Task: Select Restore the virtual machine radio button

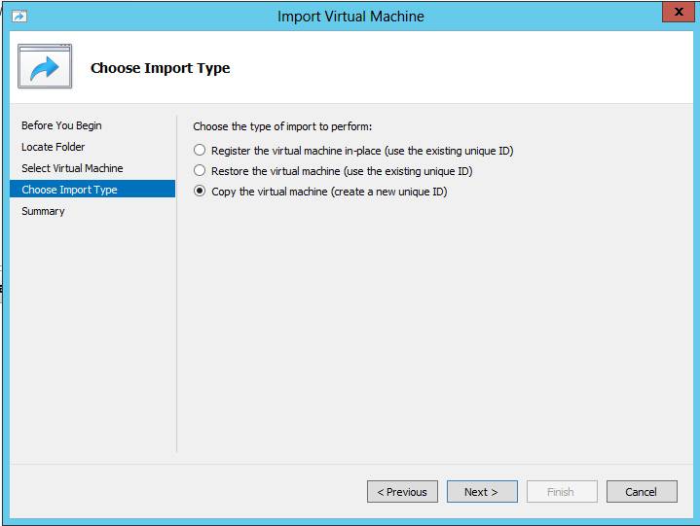Action: coord(200,171)
